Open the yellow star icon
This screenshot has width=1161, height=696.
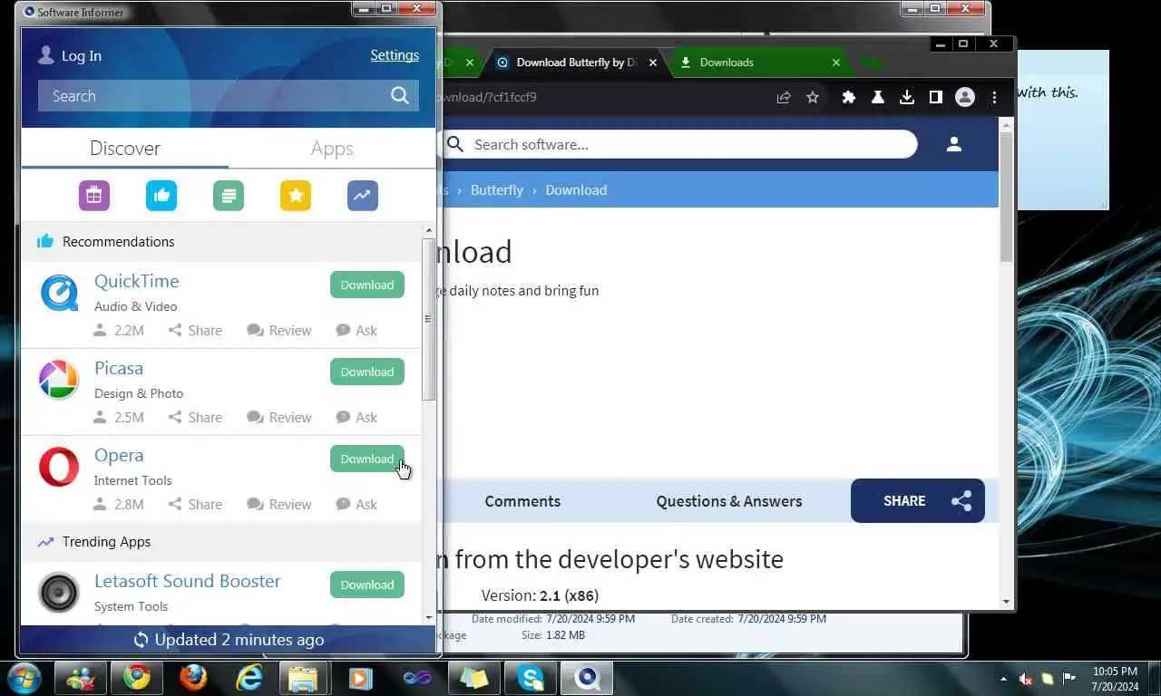(x=296, y=195)
